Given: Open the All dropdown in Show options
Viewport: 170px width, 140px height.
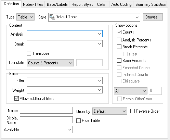Looking at the screenshot, I should pyautogui.click(x=131, y=91).
